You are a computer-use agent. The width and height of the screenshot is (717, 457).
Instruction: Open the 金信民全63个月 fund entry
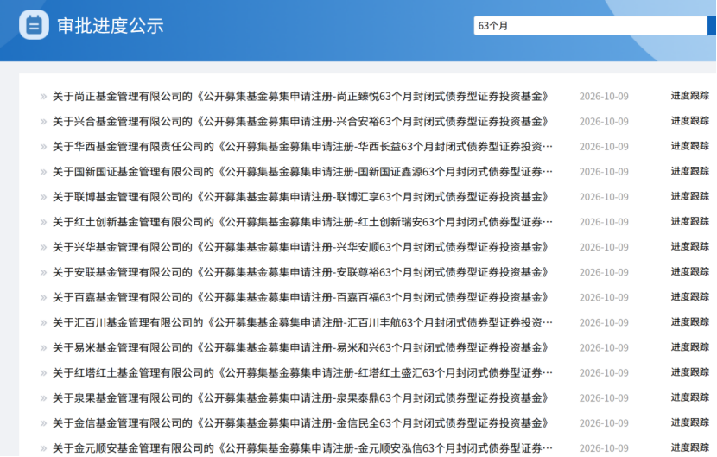point(301,423)
